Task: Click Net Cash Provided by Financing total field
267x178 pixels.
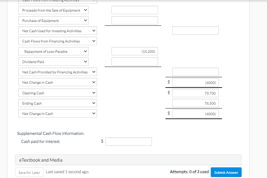Action: click(x=195, y=72)
